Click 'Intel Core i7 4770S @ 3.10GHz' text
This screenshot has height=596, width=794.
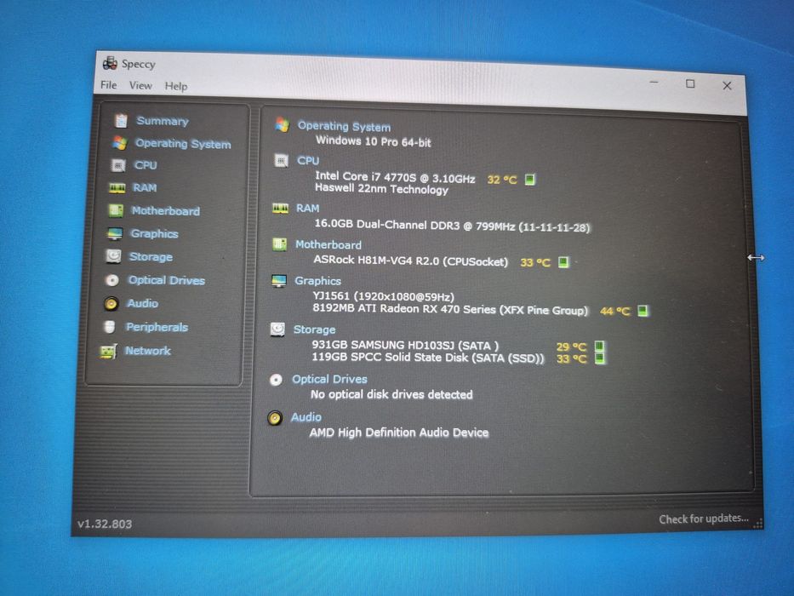pyautogui.click(x=395, y=177)
